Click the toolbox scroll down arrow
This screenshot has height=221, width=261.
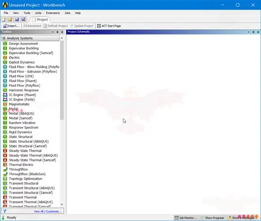(x=62, y=205)
